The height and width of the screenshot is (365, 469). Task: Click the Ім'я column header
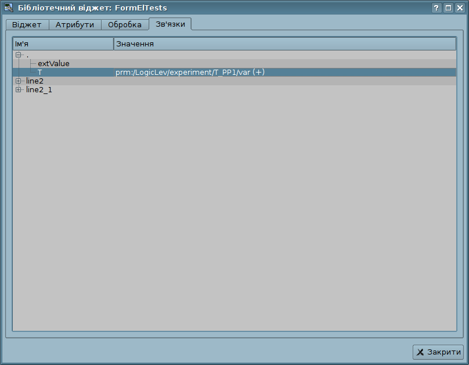63,44
